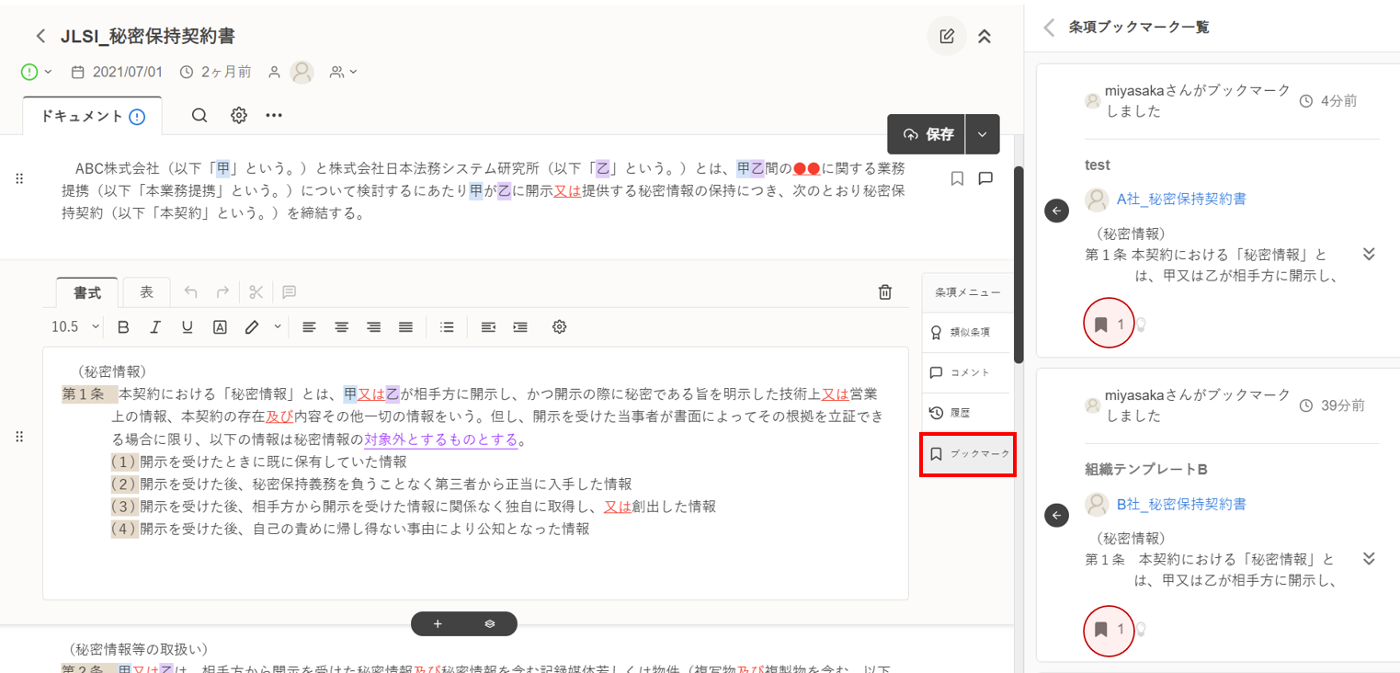Image resolution: width=1400 pixels, height=673 pixels.
Task: Click the trash icon to delete clause
Action: (x=884, y=292)
